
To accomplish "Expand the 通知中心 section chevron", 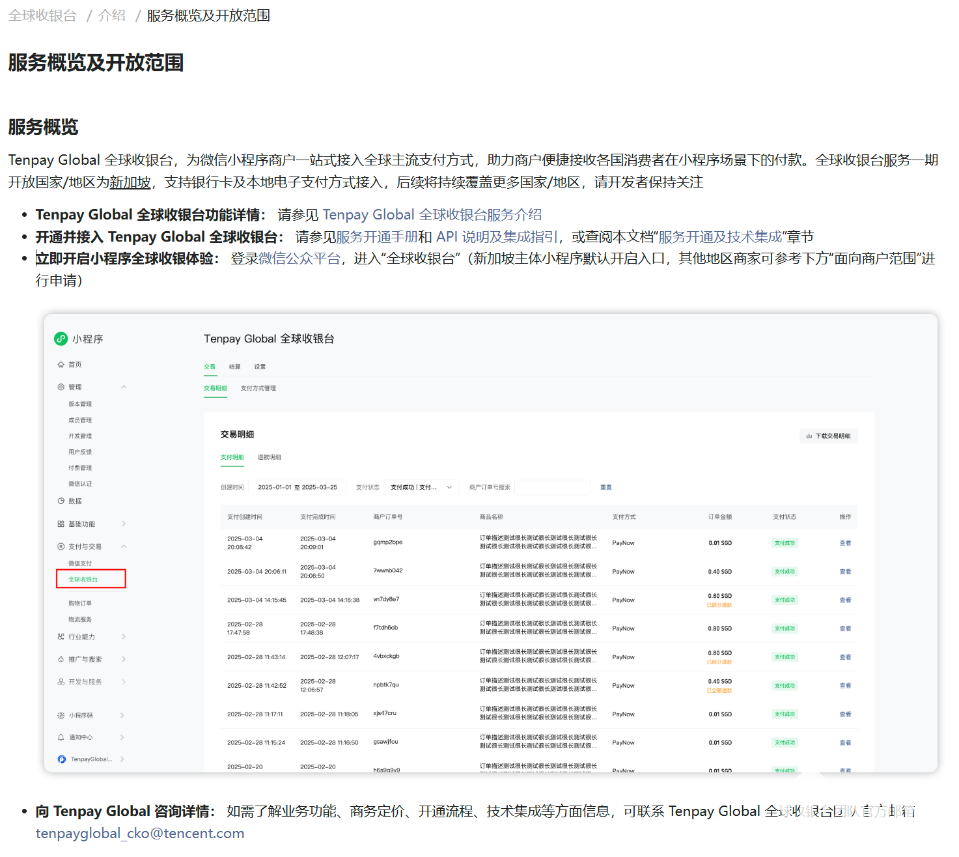I will [122, 737].
